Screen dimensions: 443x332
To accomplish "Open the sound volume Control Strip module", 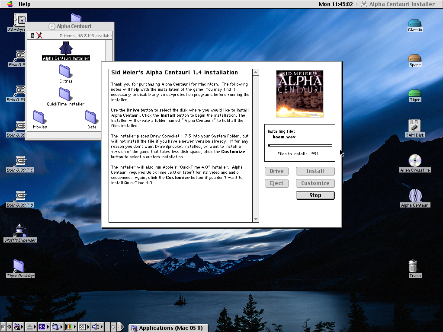I will click(x=97, y=327).
